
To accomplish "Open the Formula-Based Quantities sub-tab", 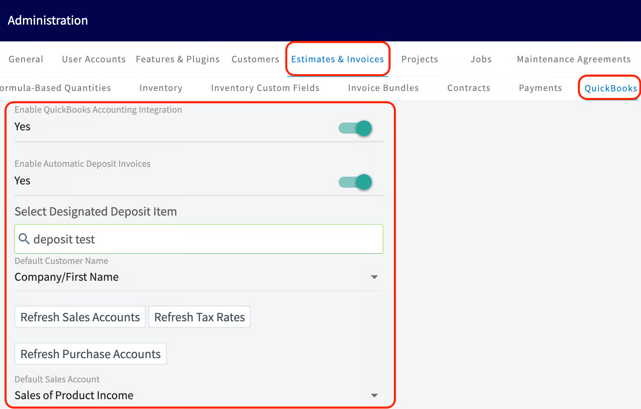I will click(x=55, y=88).
